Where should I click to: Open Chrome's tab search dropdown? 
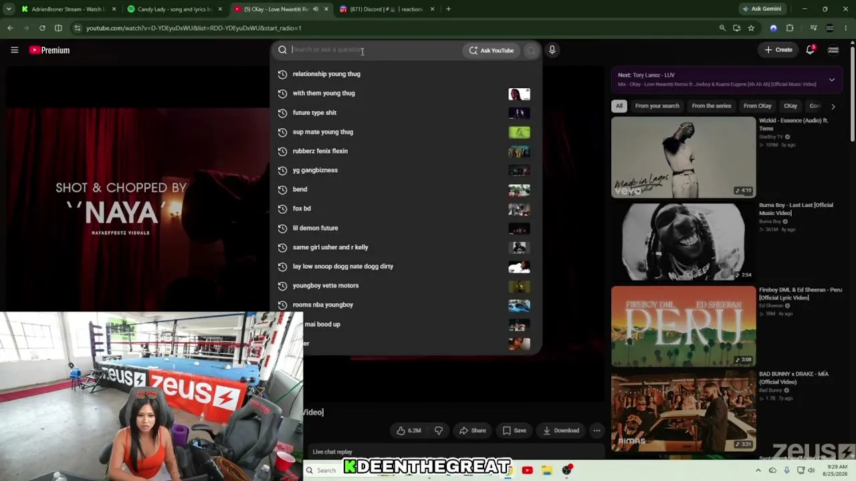9,9
